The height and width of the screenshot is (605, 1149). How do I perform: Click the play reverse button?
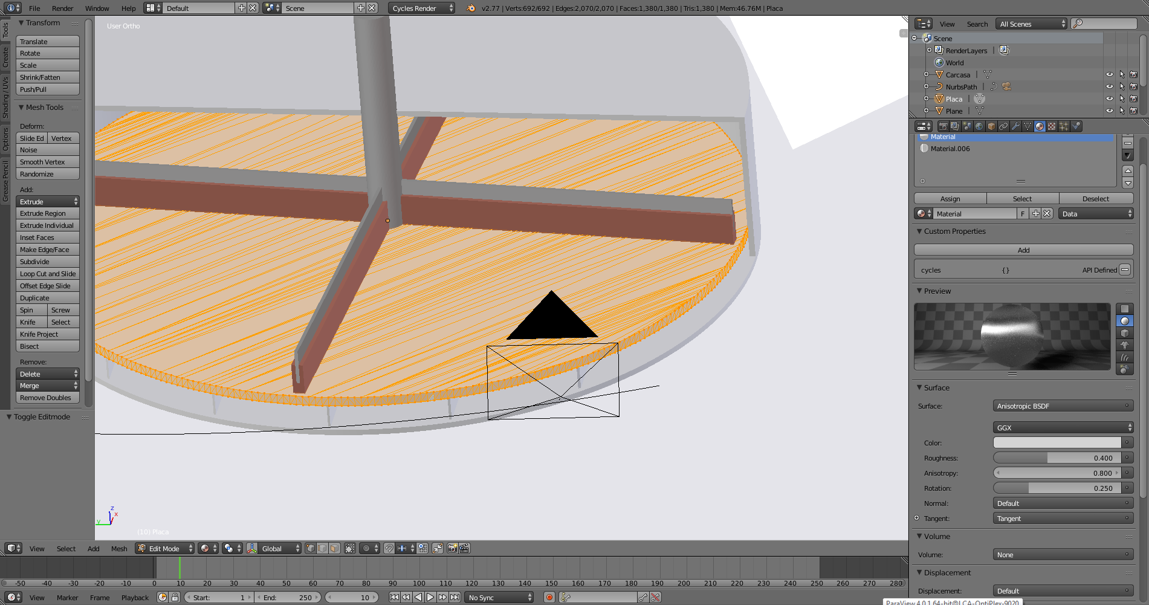click(418, 597)
